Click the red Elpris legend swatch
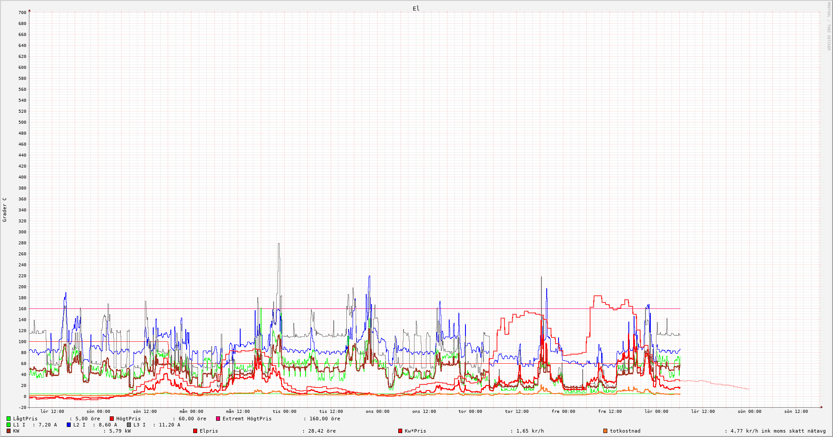The image size is (833, 437). [x=195, y=431]
